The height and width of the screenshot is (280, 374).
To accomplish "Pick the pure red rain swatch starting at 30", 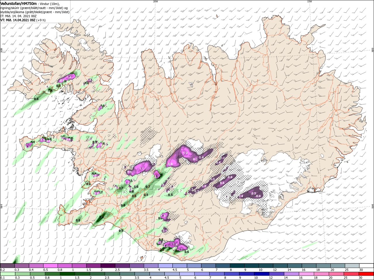I will click(366, 274).
